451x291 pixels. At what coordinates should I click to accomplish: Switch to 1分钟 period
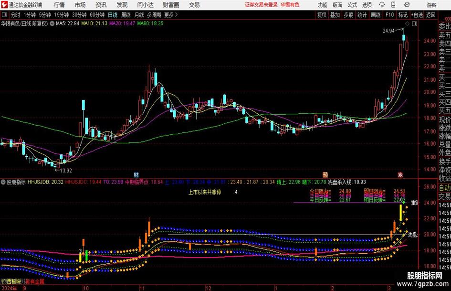[x=29, y=15]
